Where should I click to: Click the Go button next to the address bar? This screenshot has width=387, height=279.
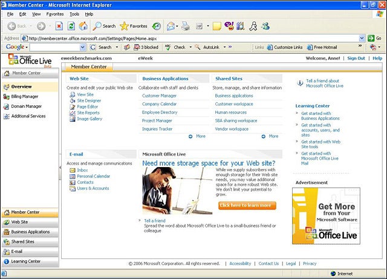pos(374,38)
